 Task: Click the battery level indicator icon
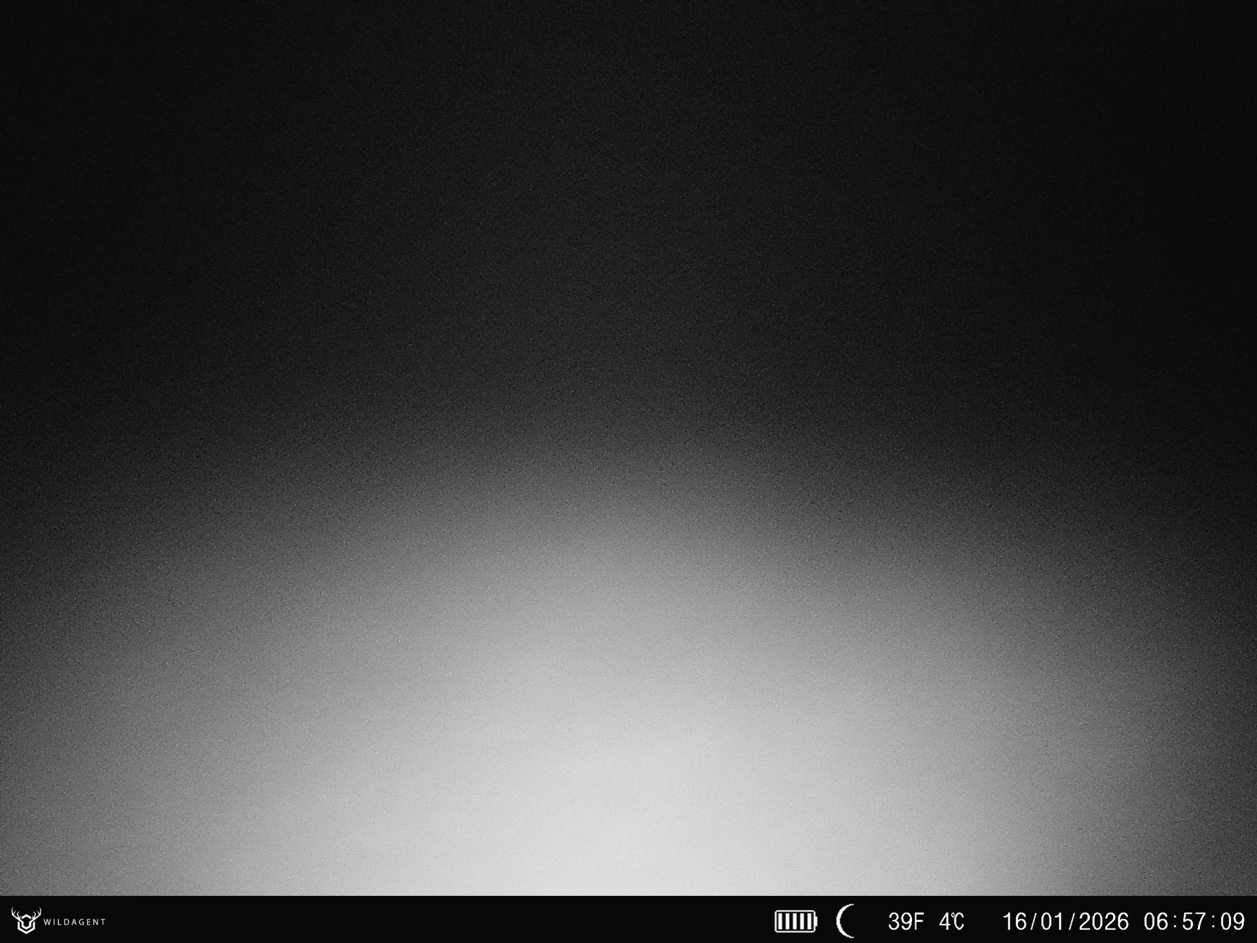pyautogui.click(x=795, y=921)
